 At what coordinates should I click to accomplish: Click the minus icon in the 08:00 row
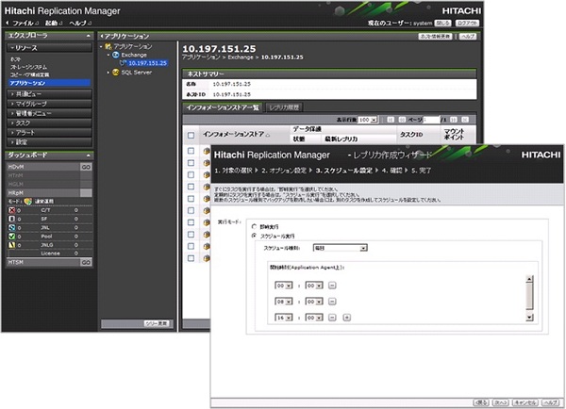coord(332,302)
